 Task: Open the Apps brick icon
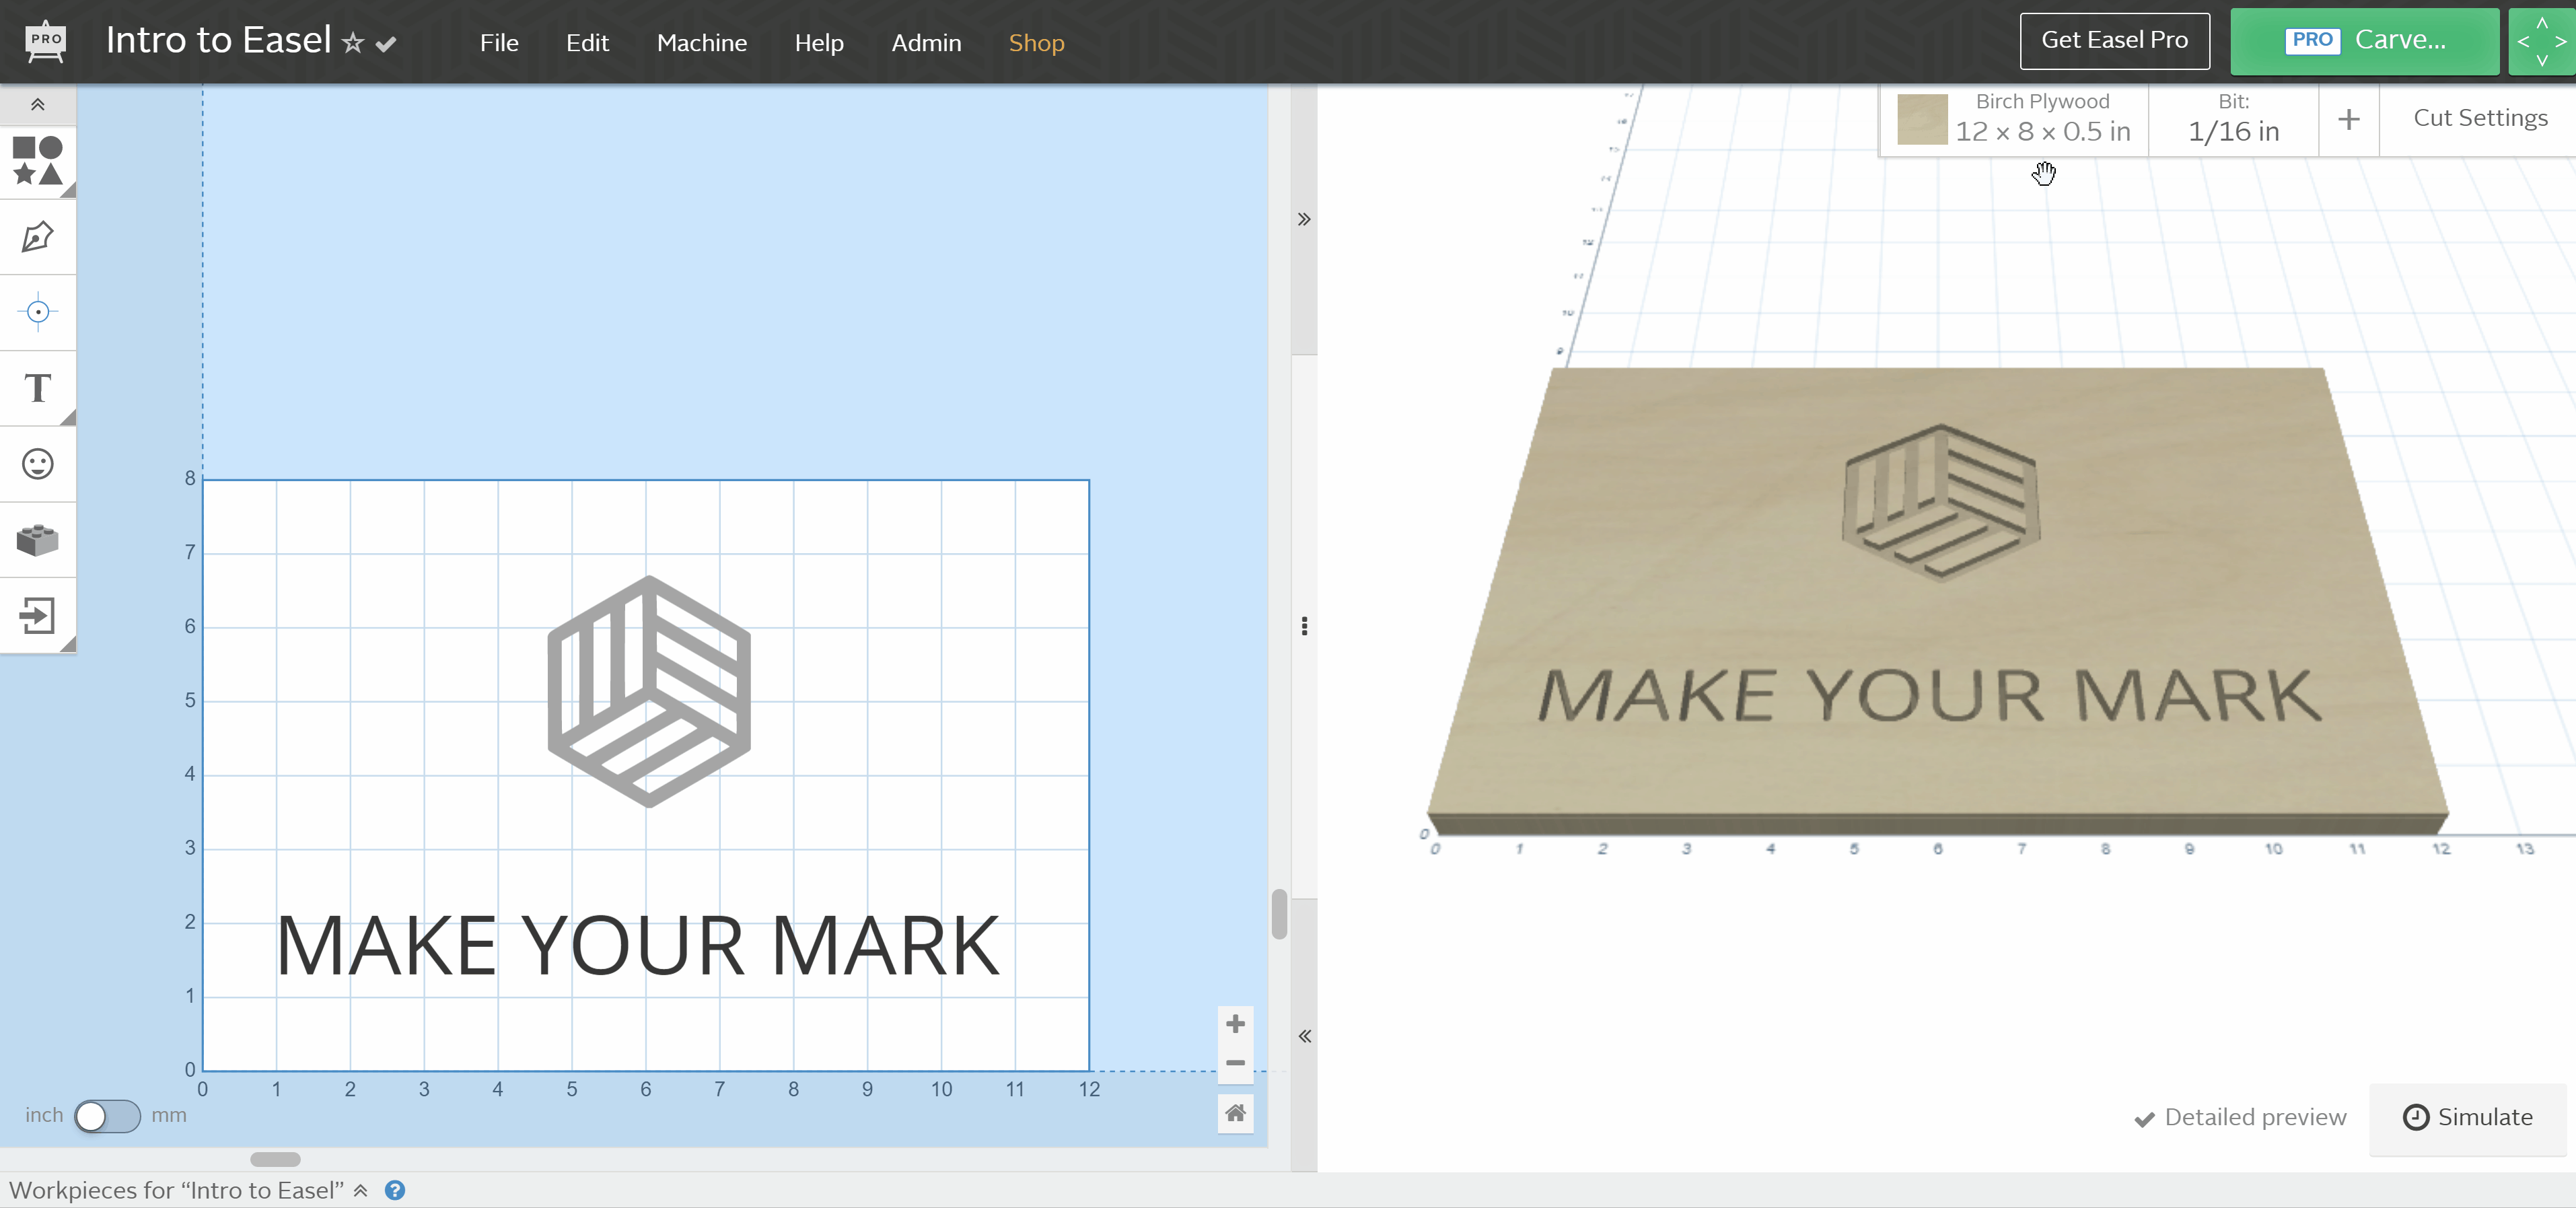click(37, 540)
